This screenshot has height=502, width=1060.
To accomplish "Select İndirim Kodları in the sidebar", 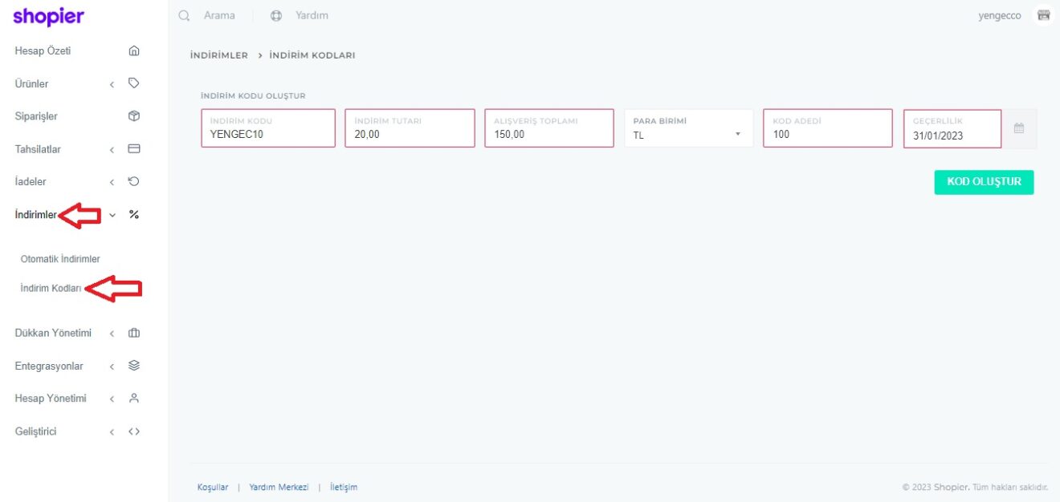I will click(x=51, y=289).
